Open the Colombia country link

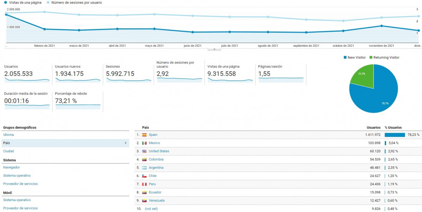pyautogui.click(x=156, y=159)
